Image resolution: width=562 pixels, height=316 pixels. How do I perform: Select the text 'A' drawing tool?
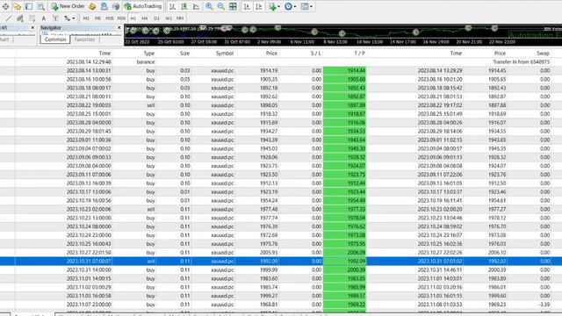pos(44,18)
